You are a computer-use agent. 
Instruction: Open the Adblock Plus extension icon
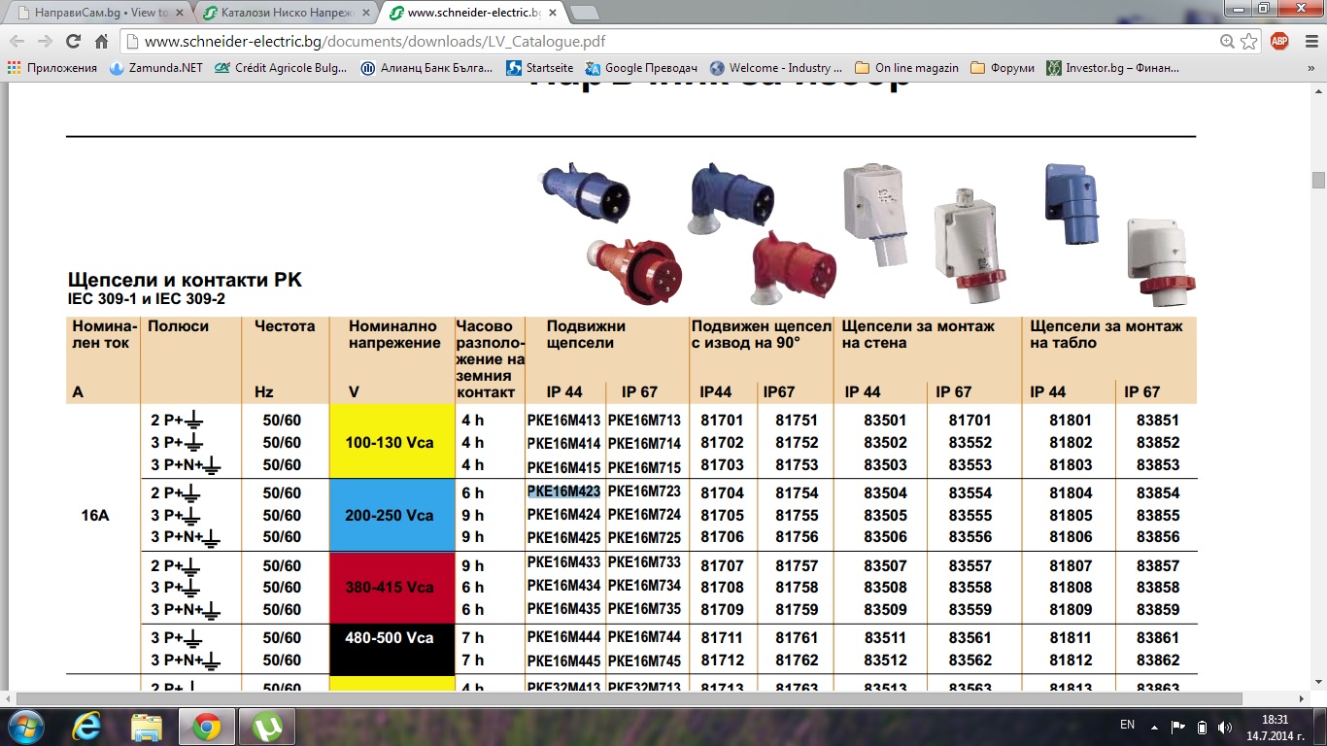(x=1279, y=41)
